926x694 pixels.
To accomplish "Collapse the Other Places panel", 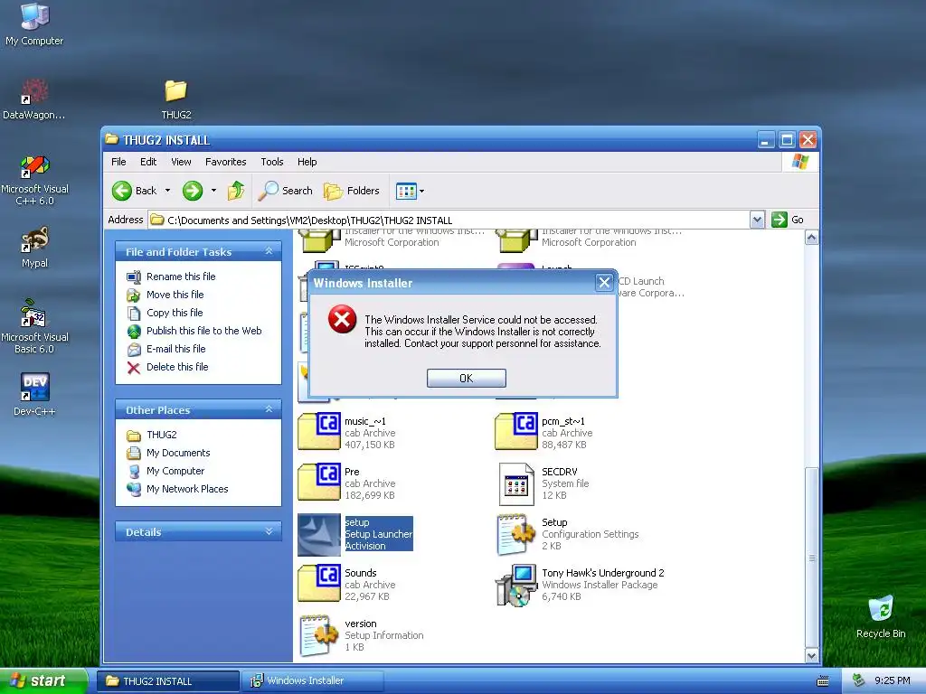I will 269,409.
